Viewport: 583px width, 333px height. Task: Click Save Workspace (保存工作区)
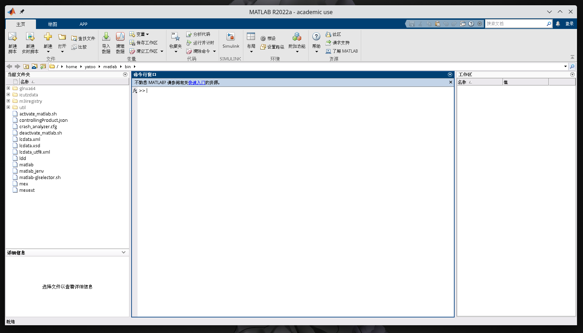(144, 43)
